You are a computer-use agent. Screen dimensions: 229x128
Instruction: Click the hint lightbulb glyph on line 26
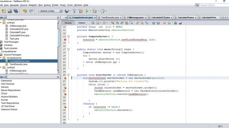(65, 78)
